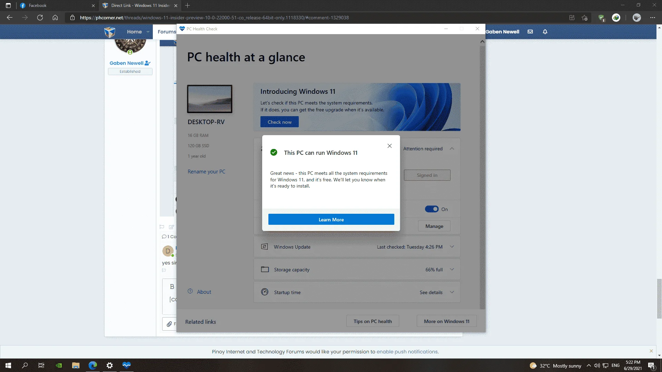This screenshot has width=662, height=372.
Task: Click the browser Forward button
Action: [25, 18]
